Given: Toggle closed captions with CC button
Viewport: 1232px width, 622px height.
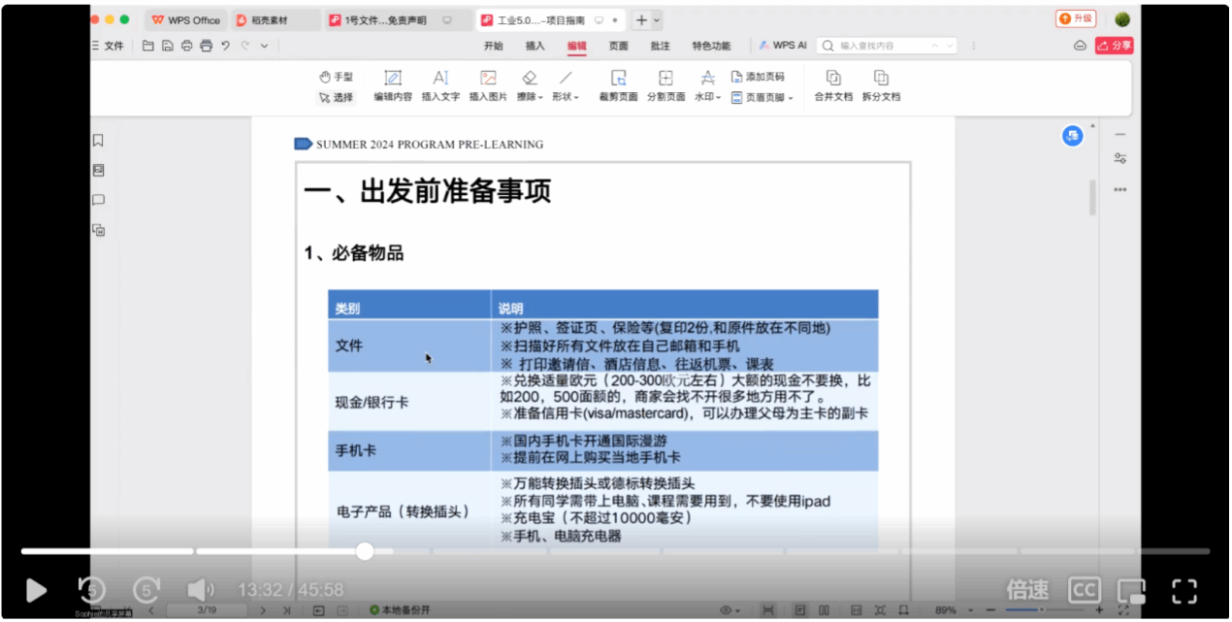Looking at the screenshot, I should click(x=1084, y=589).
